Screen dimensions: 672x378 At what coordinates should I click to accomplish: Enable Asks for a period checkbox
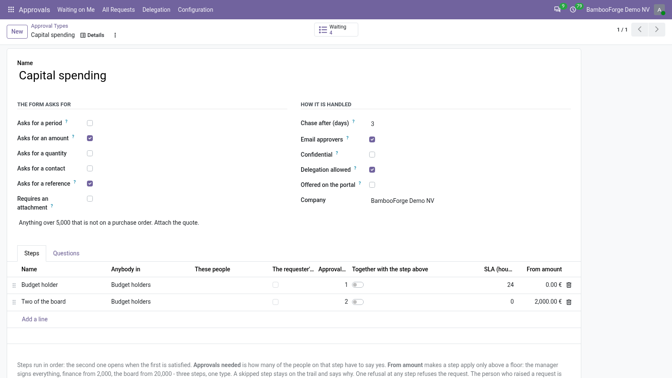coord(90,123)
